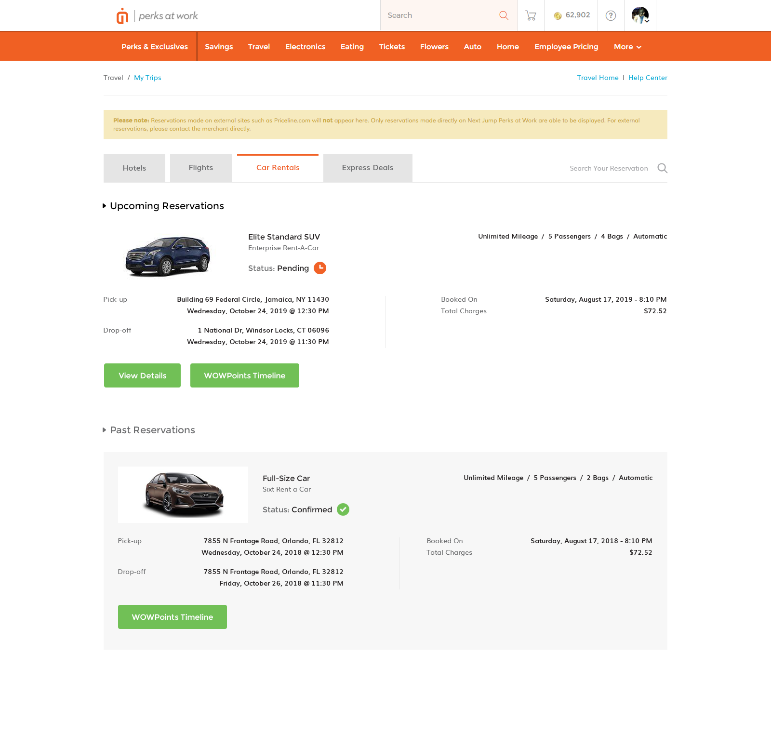Expand the More navigation dropdown
Viewport: 771px width, 735px height.
[627, 47]
